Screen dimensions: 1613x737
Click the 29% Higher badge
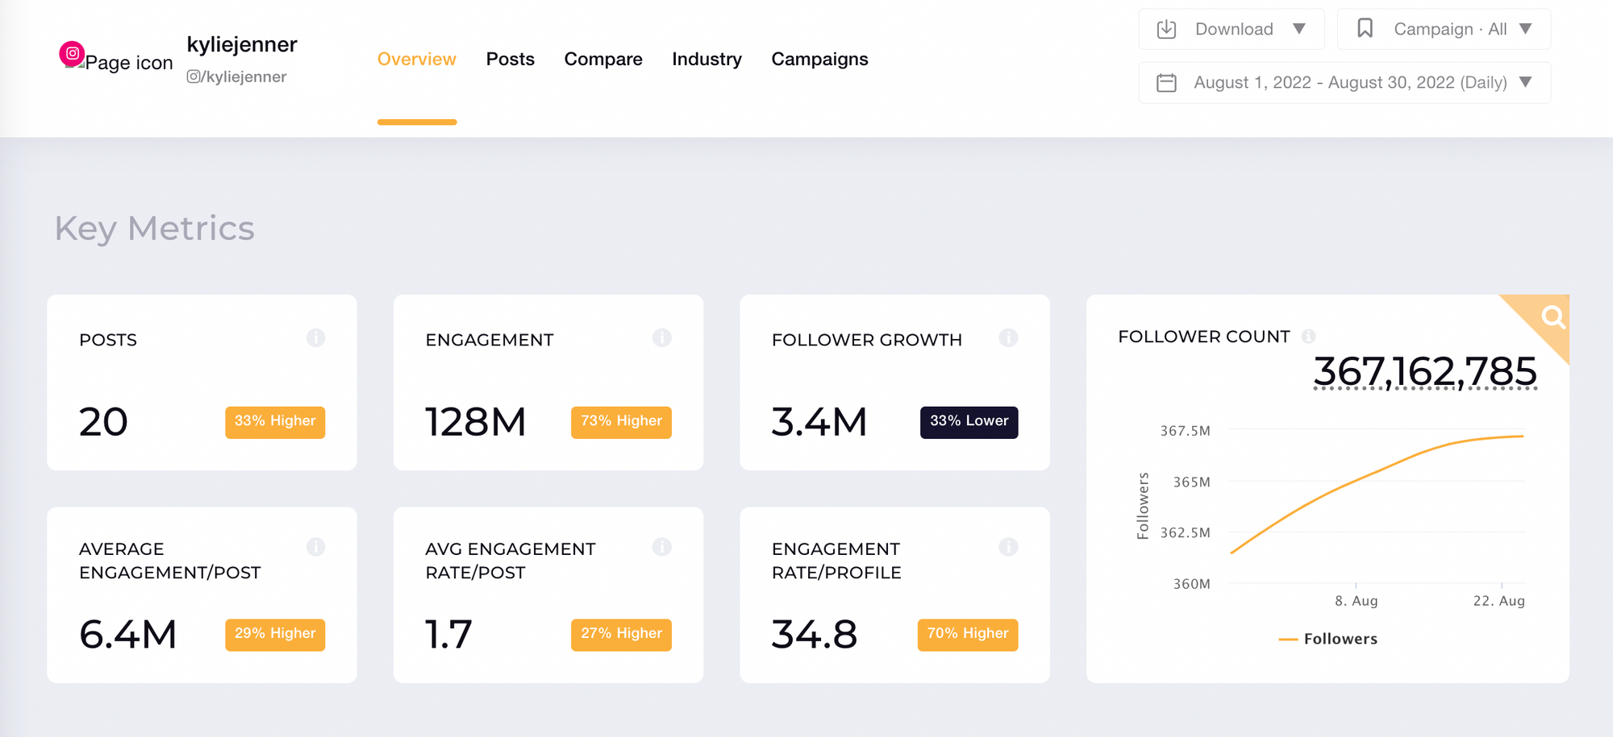[x=275, y=635]
